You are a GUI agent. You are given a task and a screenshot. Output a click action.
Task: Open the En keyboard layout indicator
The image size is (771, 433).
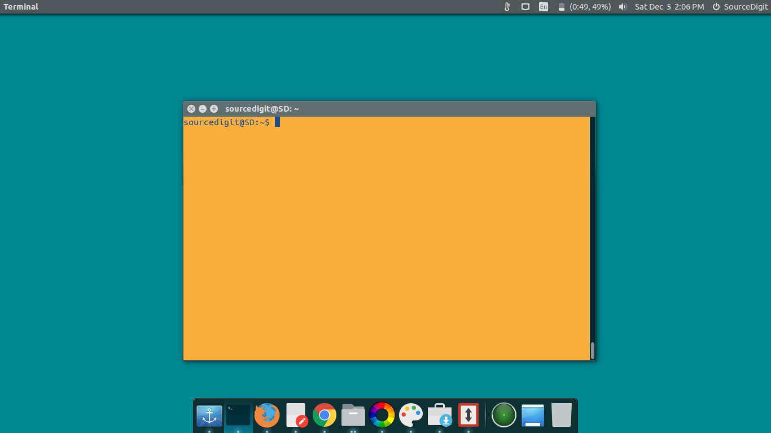pyautogui.click(x=544, y=7)
